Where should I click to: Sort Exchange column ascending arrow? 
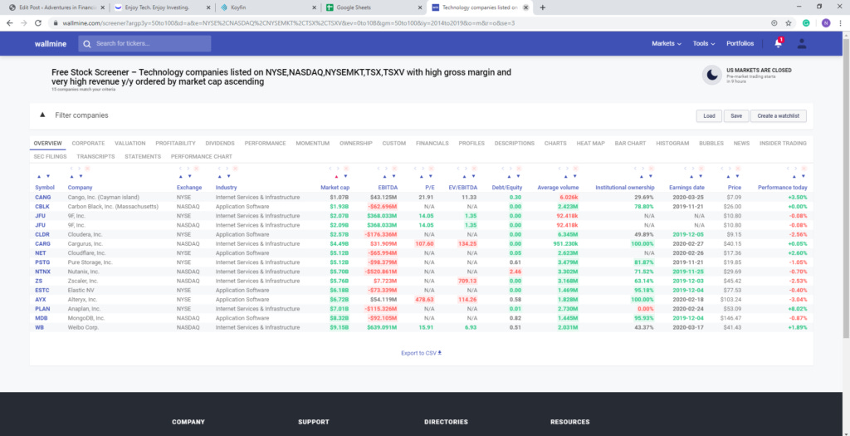[180, 176]
